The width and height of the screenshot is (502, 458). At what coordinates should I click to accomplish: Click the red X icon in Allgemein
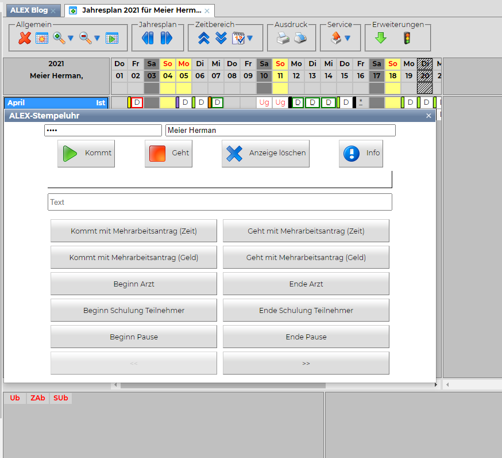click(25, 39)
